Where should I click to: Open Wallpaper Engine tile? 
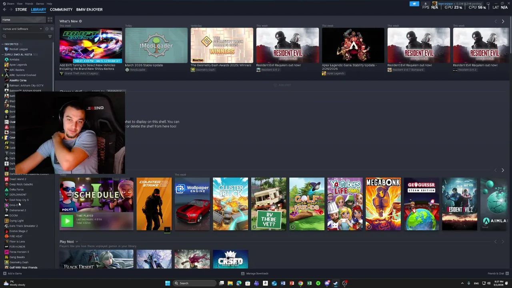point(192,204)
